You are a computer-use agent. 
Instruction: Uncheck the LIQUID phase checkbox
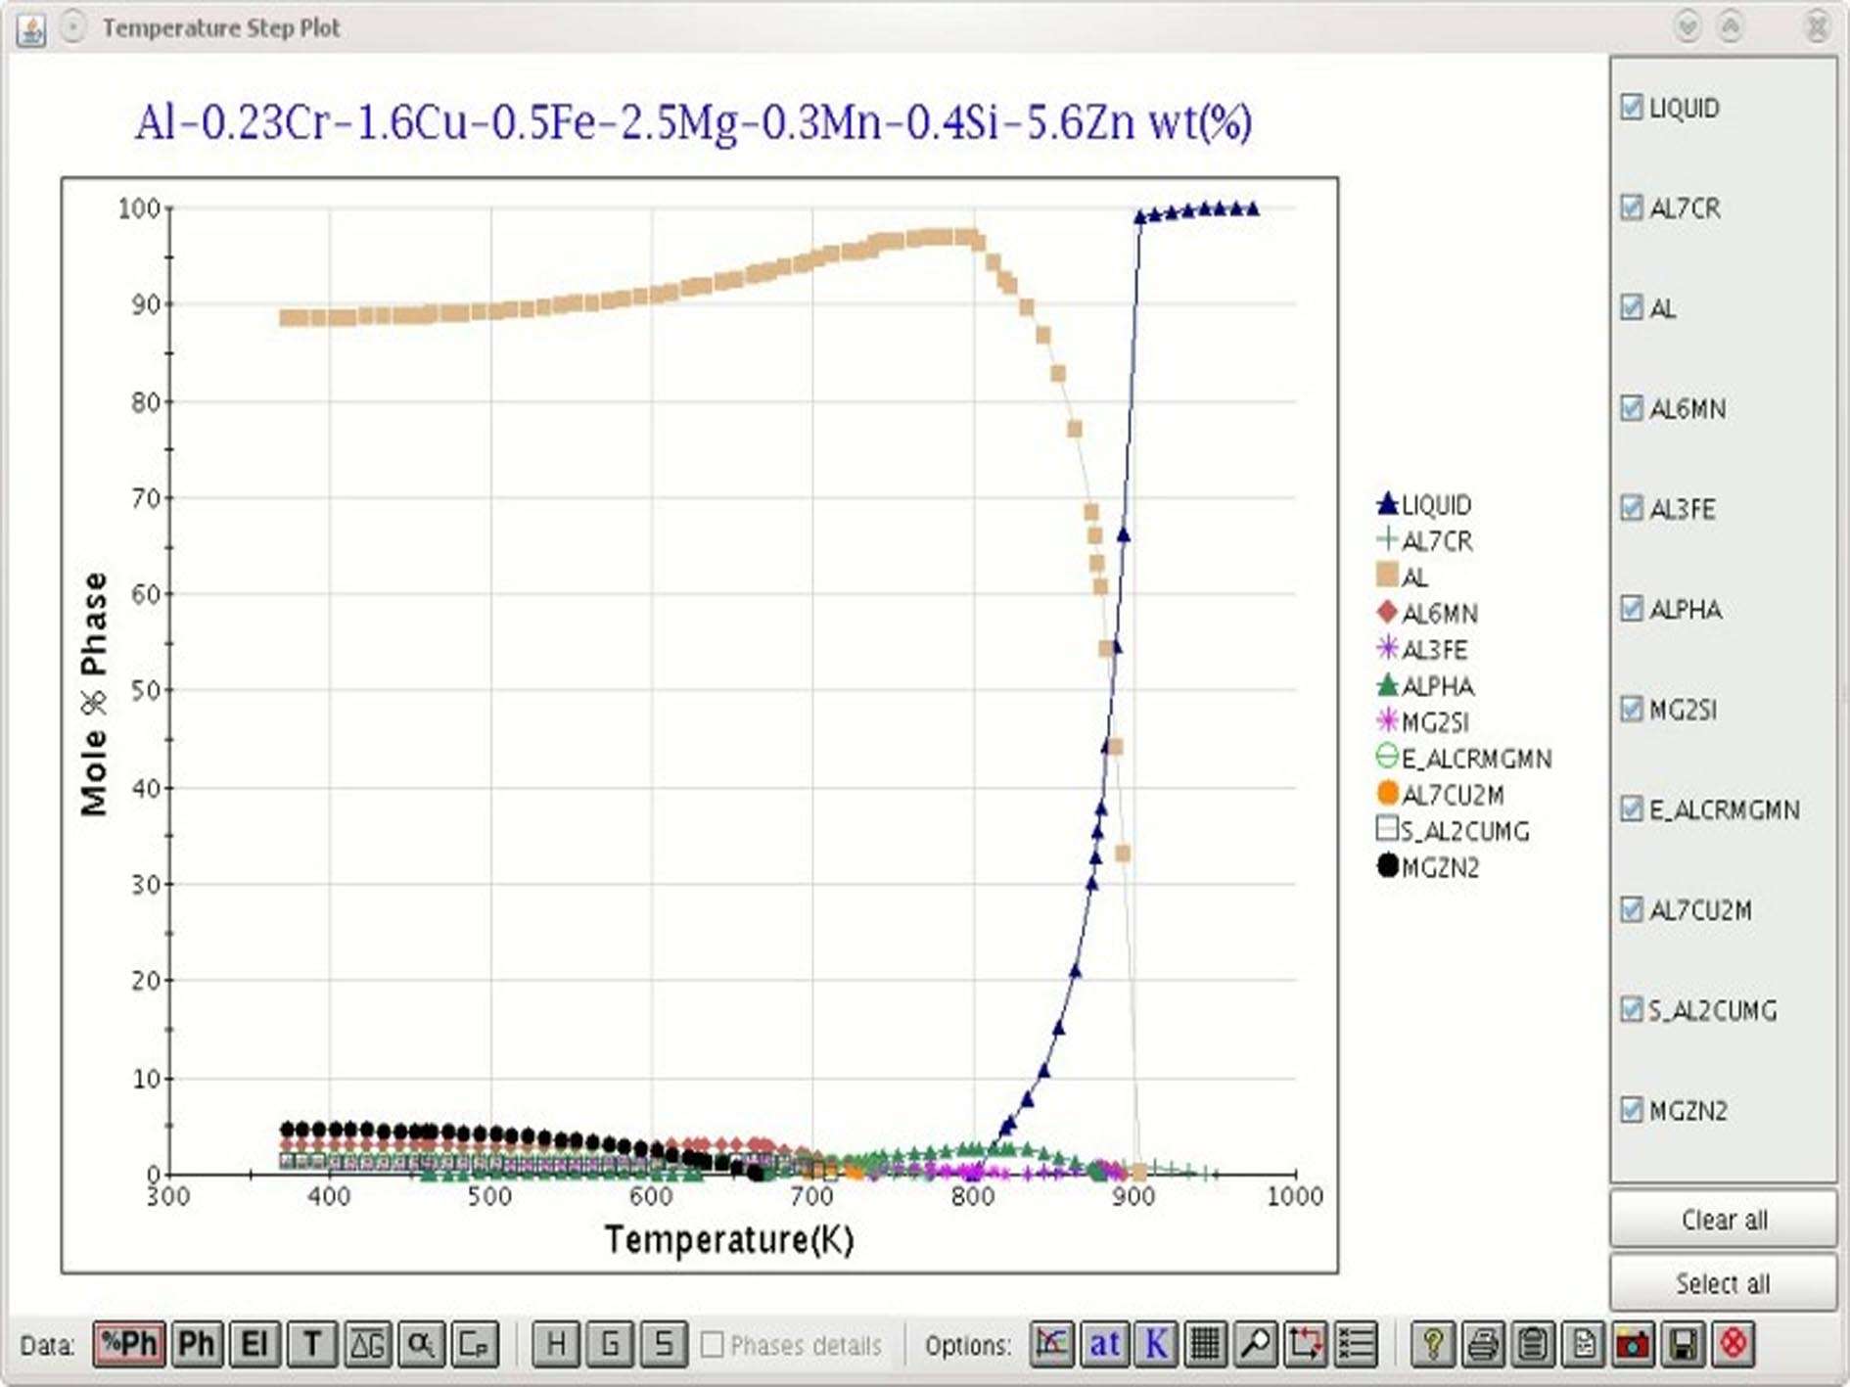click(1631, 107)
